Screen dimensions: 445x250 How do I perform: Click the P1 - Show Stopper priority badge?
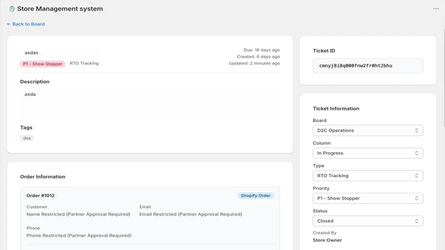[x=43, y=64]
